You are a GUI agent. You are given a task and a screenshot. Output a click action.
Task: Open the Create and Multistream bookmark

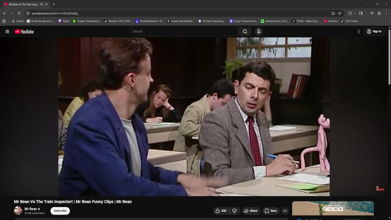click(x=180, y=21)
